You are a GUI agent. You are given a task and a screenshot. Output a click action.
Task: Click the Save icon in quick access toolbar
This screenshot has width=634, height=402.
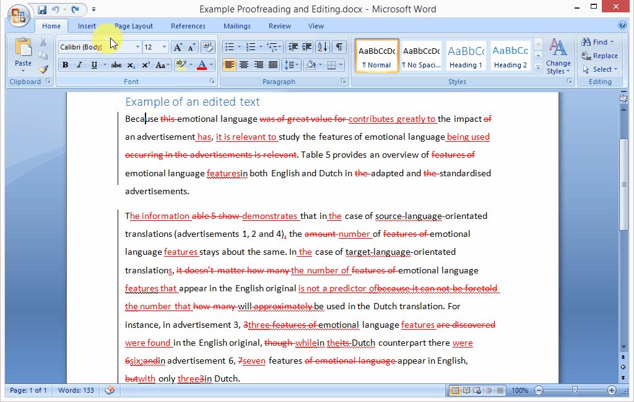[x=42, y=9]
